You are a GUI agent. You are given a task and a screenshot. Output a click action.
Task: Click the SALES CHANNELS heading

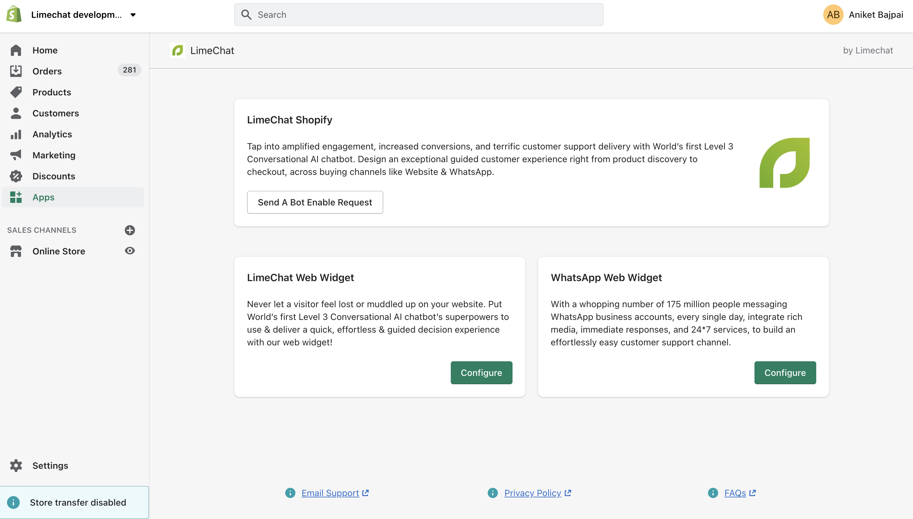click(x=42, y=230)
